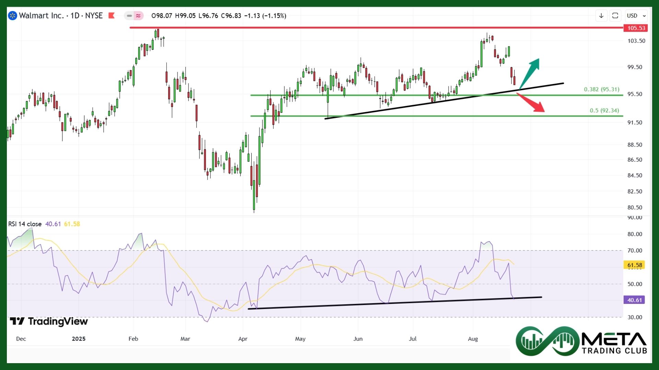The image size is (659, 370).
Task: Click the Aug label on time axis
Action: 473,339
